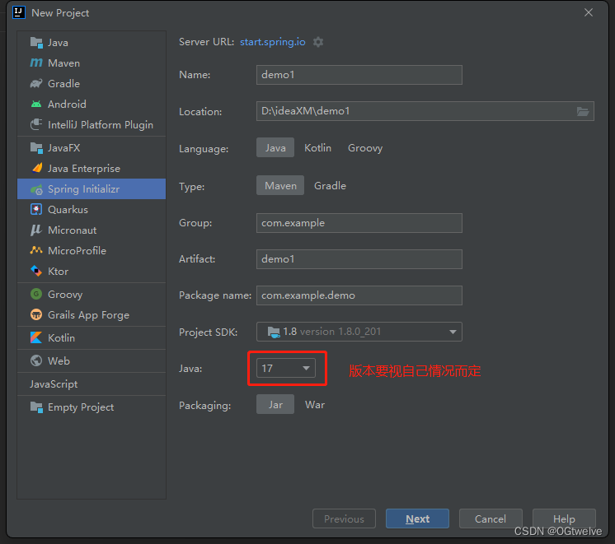
Task: Select War packaging
Action: tap(315, 405)
